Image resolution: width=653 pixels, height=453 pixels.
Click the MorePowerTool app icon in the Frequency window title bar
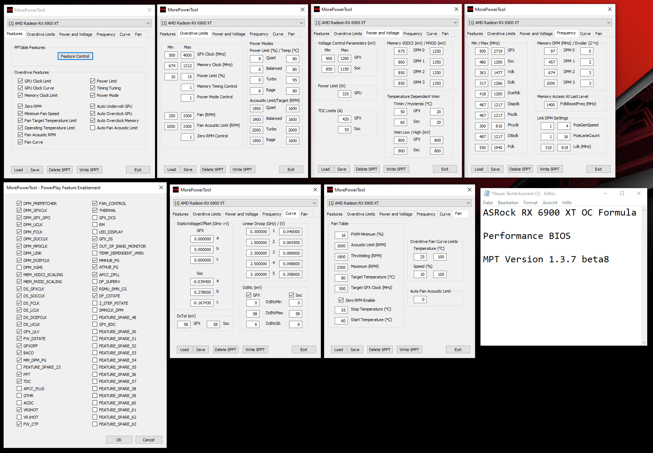click(470, 9)
